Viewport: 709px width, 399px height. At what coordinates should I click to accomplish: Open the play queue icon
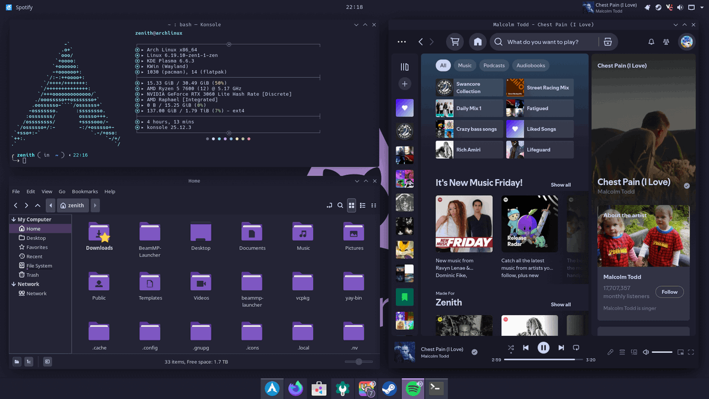coord(622,352)
